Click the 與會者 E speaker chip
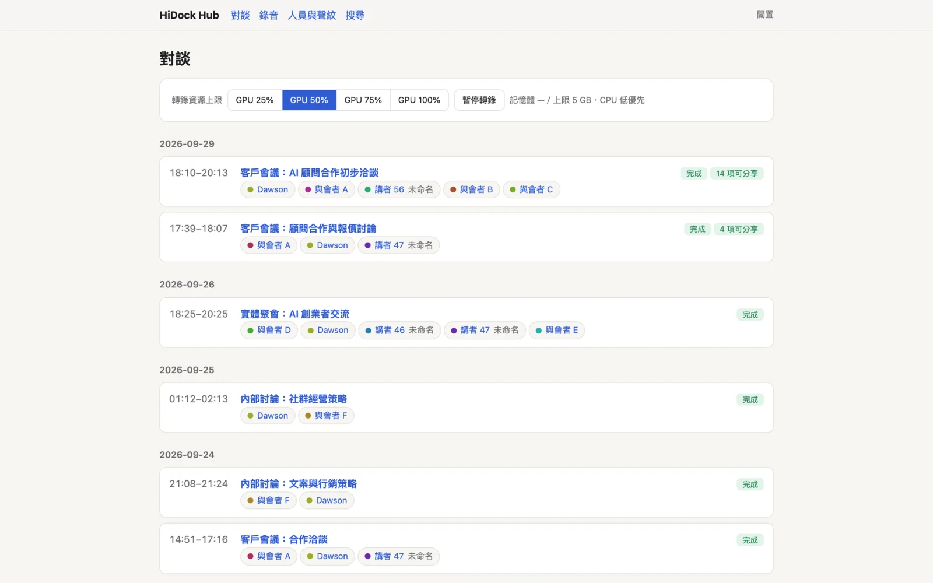 (x=557, y=331)
